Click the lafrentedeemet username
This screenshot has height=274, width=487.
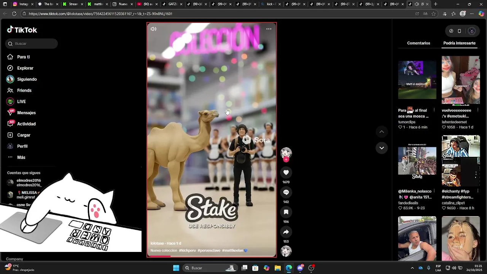[454, 122]
